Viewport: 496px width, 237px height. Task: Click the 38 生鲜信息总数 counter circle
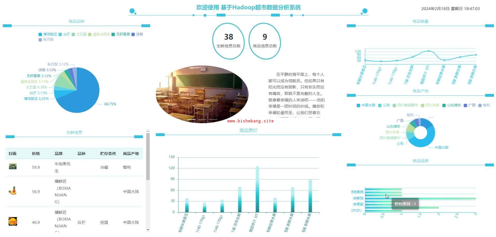pyautogui.click(x=228, y=41)
